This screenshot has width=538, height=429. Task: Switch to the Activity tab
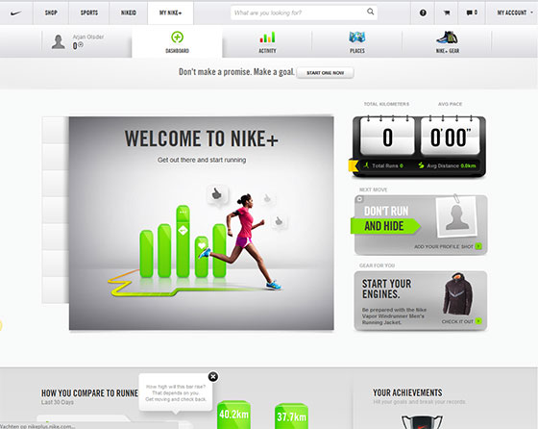point(267,42)
